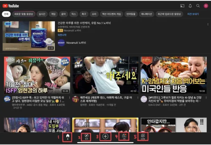This screenshot has height=145, width=211.
Task: Tap the Create plus icon
Action: coord(105,137)
